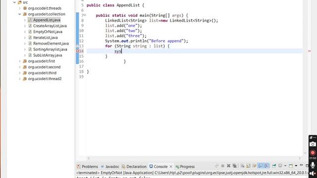
Task: Open EmptyOrNot.java file
Action: click(x=48, y=32)
